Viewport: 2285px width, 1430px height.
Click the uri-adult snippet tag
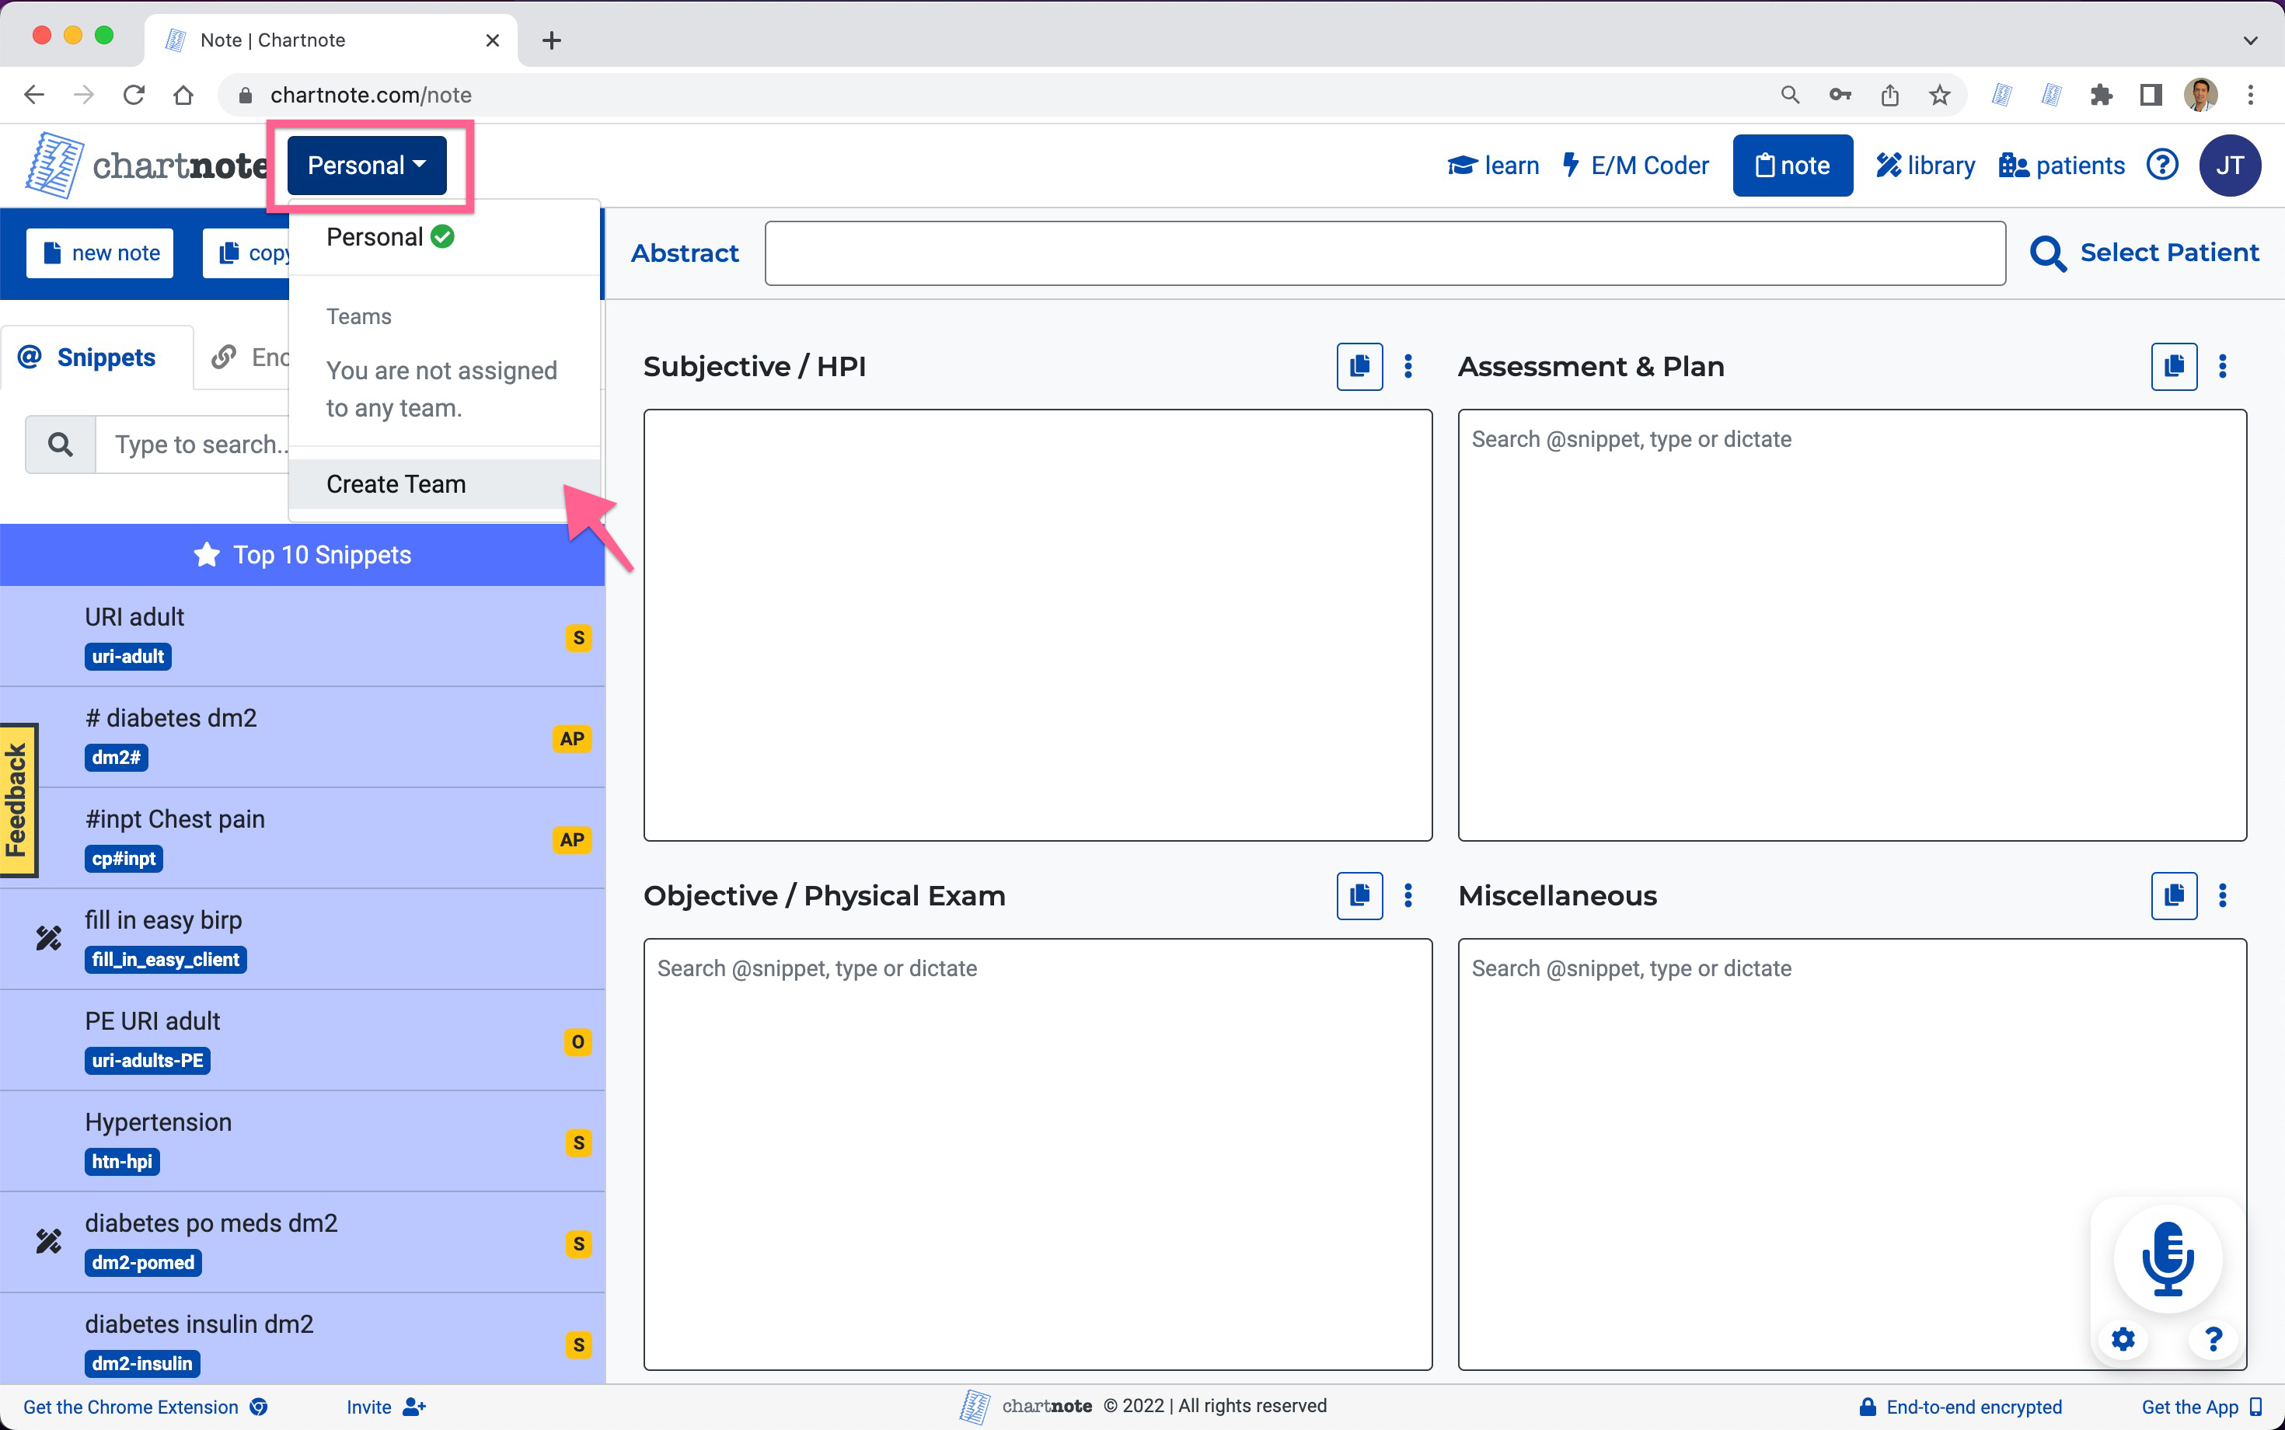(x=127, y=657)
